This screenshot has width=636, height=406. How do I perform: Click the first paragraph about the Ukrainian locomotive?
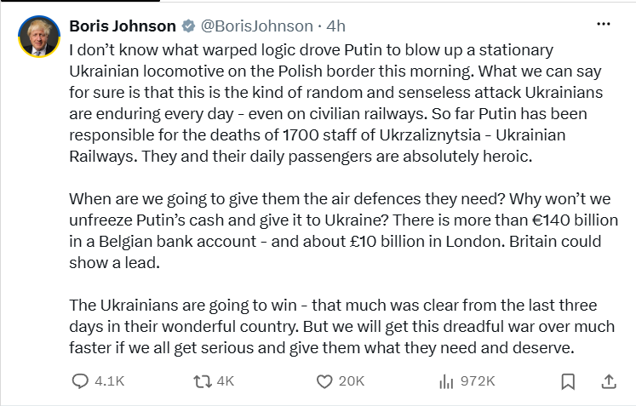pyautogui.click(x=335, y=103)
